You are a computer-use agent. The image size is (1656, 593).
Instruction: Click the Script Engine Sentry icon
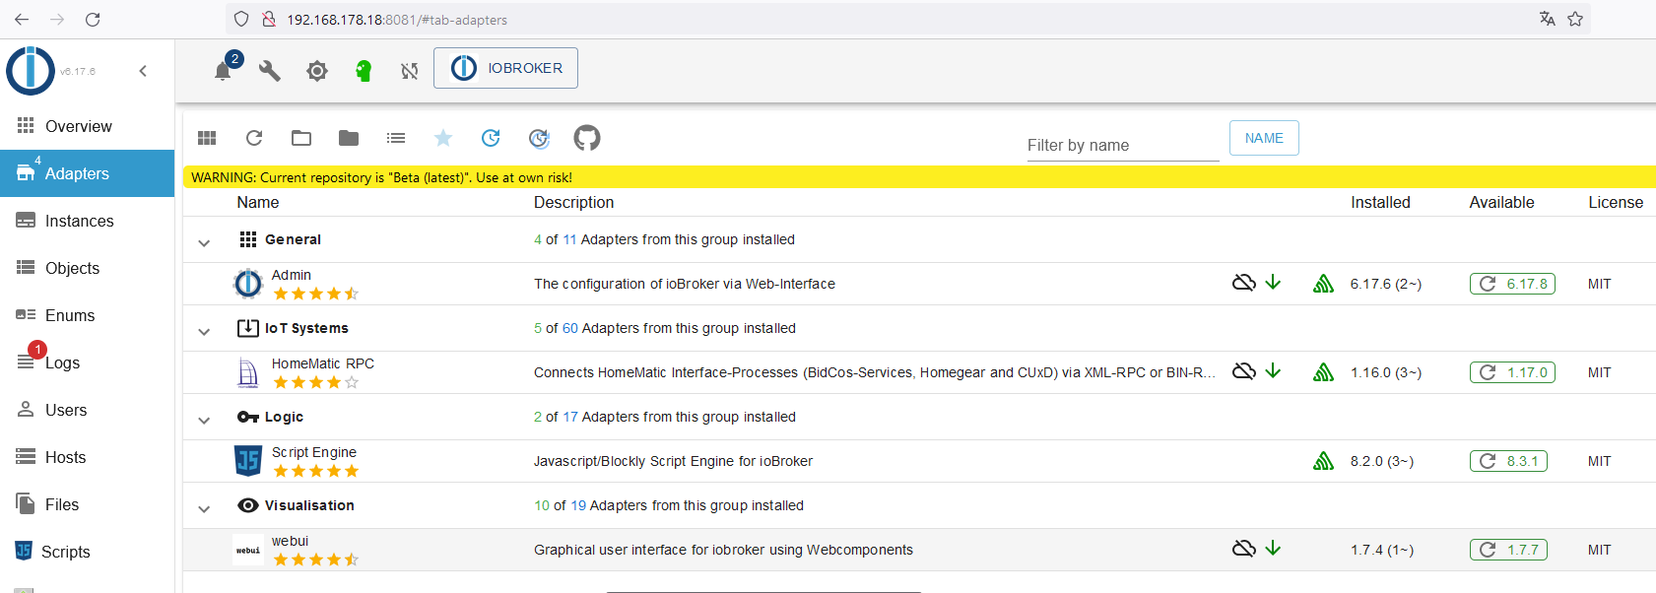click(x=1323, y=461)
